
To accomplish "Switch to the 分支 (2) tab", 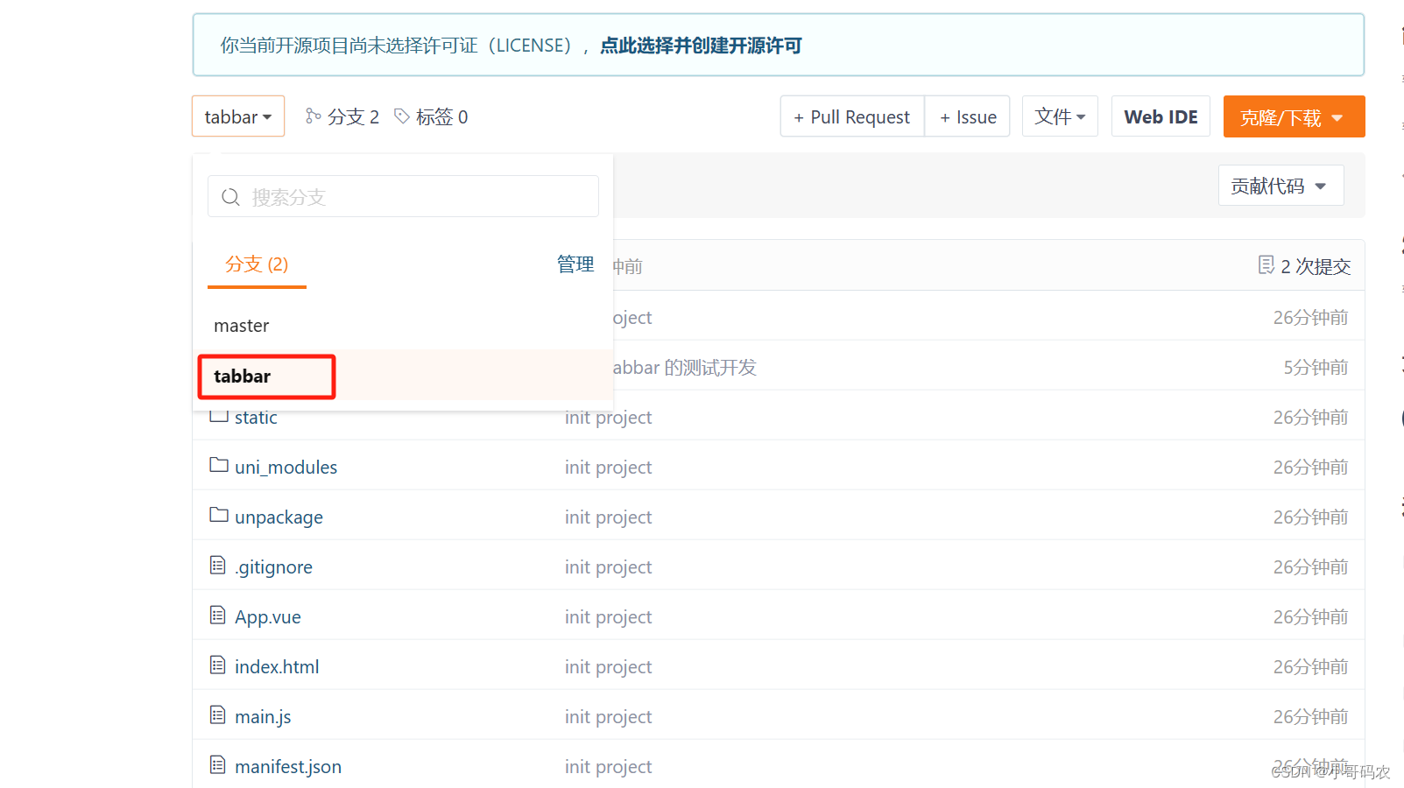I will [256, 264].
